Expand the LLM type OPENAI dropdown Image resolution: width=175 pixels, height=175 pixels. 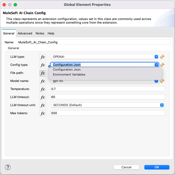[x=104, y=57]
